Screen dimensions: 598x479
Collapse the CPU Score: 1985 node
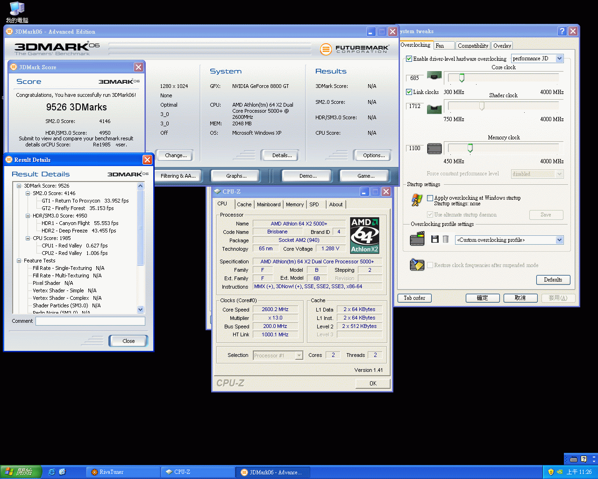click(28, 238)
